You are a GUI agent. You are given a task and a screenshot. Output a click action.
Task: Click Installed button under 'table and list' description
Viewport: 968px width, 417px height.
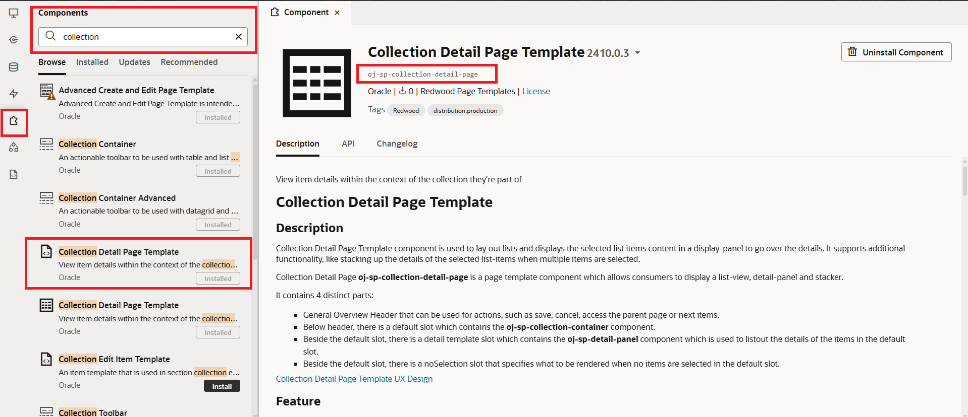[218, 171]
